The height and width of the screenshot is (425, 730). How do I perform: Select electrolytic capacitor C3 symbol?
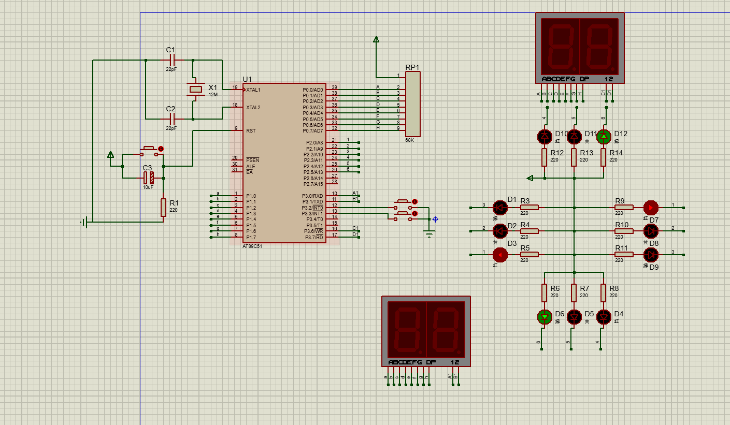[x=149, y=178]
